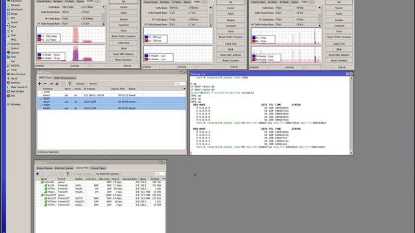This screenshot has width=415, height=233.
Task: Select the Queue Tree tab
Action: (x=82, y=168)
